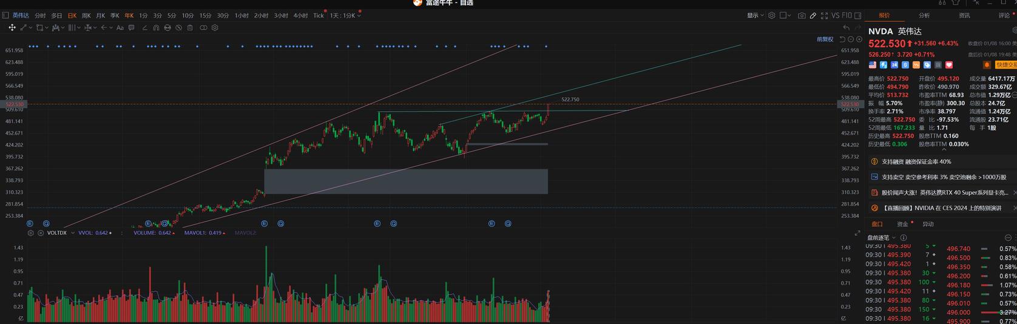This screenshot has height=324, width=1017.
Task: Open the line tool dropdown arrow
Action: point(30,27)
